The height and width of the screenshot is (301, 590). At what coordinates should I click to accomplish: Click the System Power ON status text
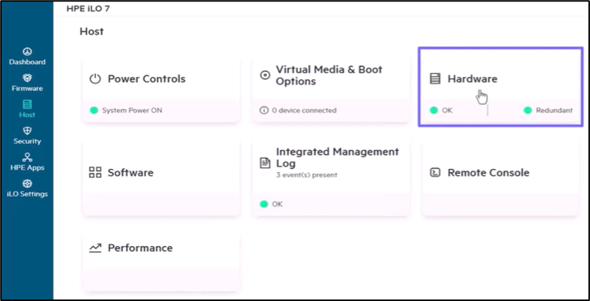tap(132, 110)
